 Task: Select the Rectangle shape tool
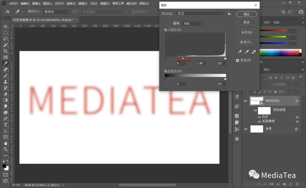coord(5,137)
